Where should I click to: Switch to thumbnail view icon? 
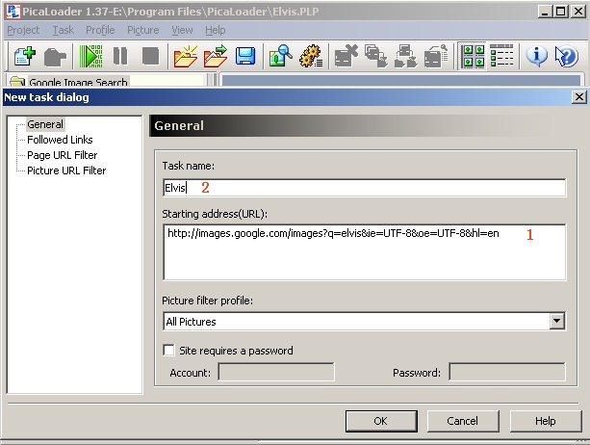click(472, 56)
